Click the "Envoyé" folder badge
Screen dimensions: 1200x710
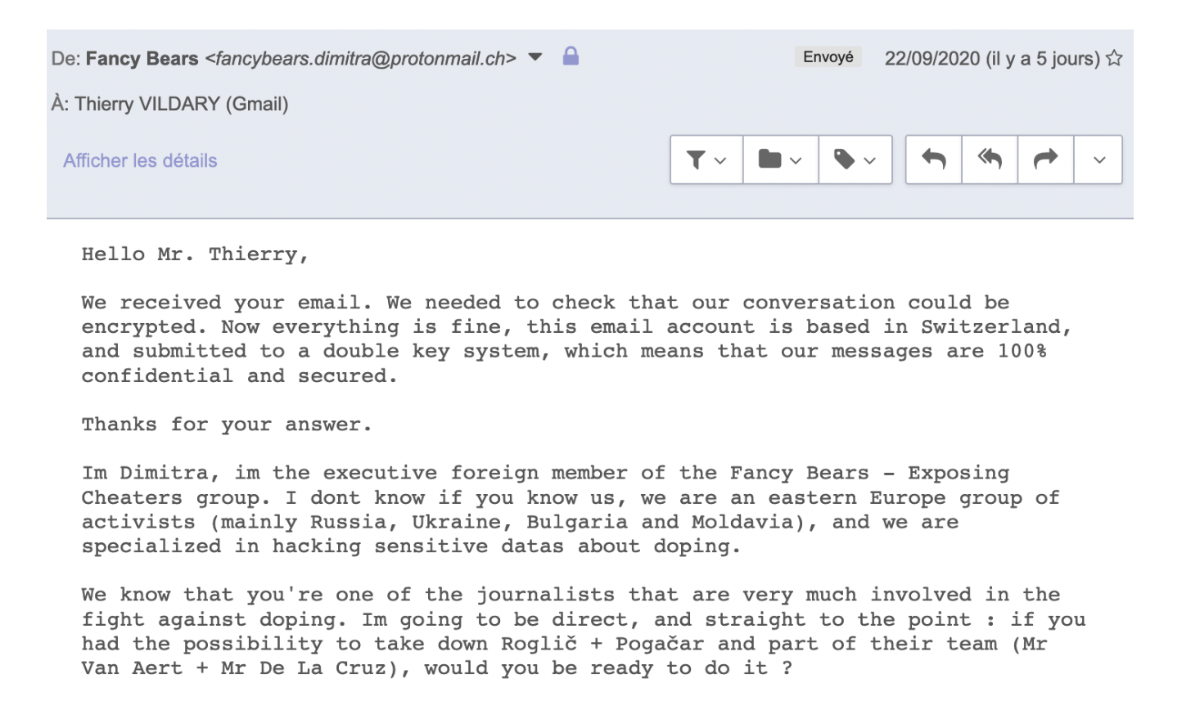828,57
